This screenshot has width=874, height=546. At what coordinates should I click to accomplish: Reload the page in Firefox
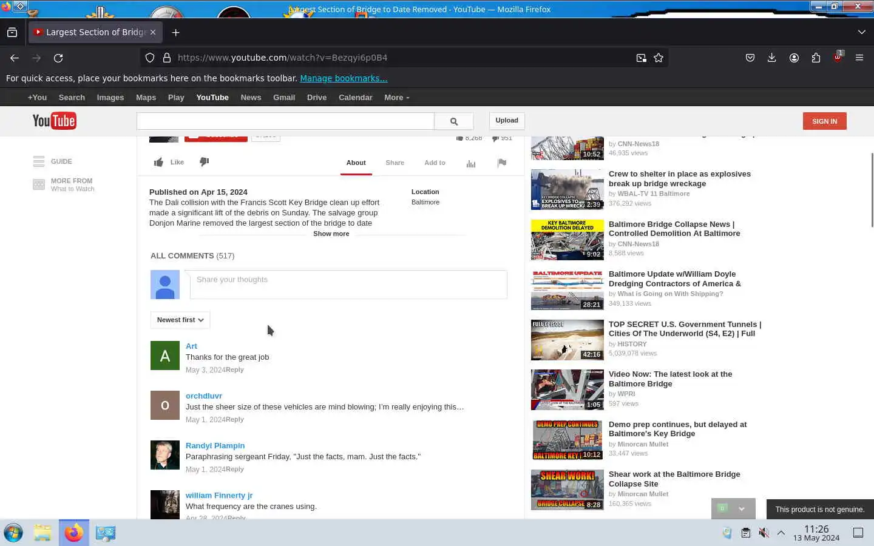pos(58,58)
